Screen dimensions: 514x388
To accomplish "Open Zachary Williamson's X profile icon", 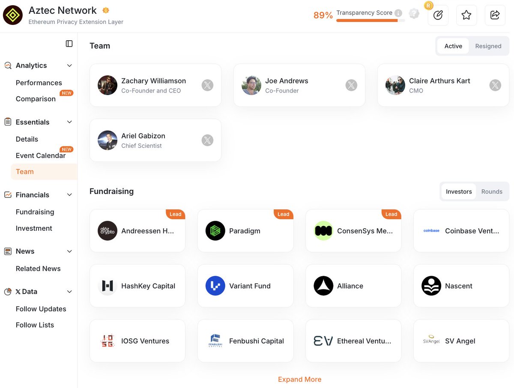I will [207, 85].
